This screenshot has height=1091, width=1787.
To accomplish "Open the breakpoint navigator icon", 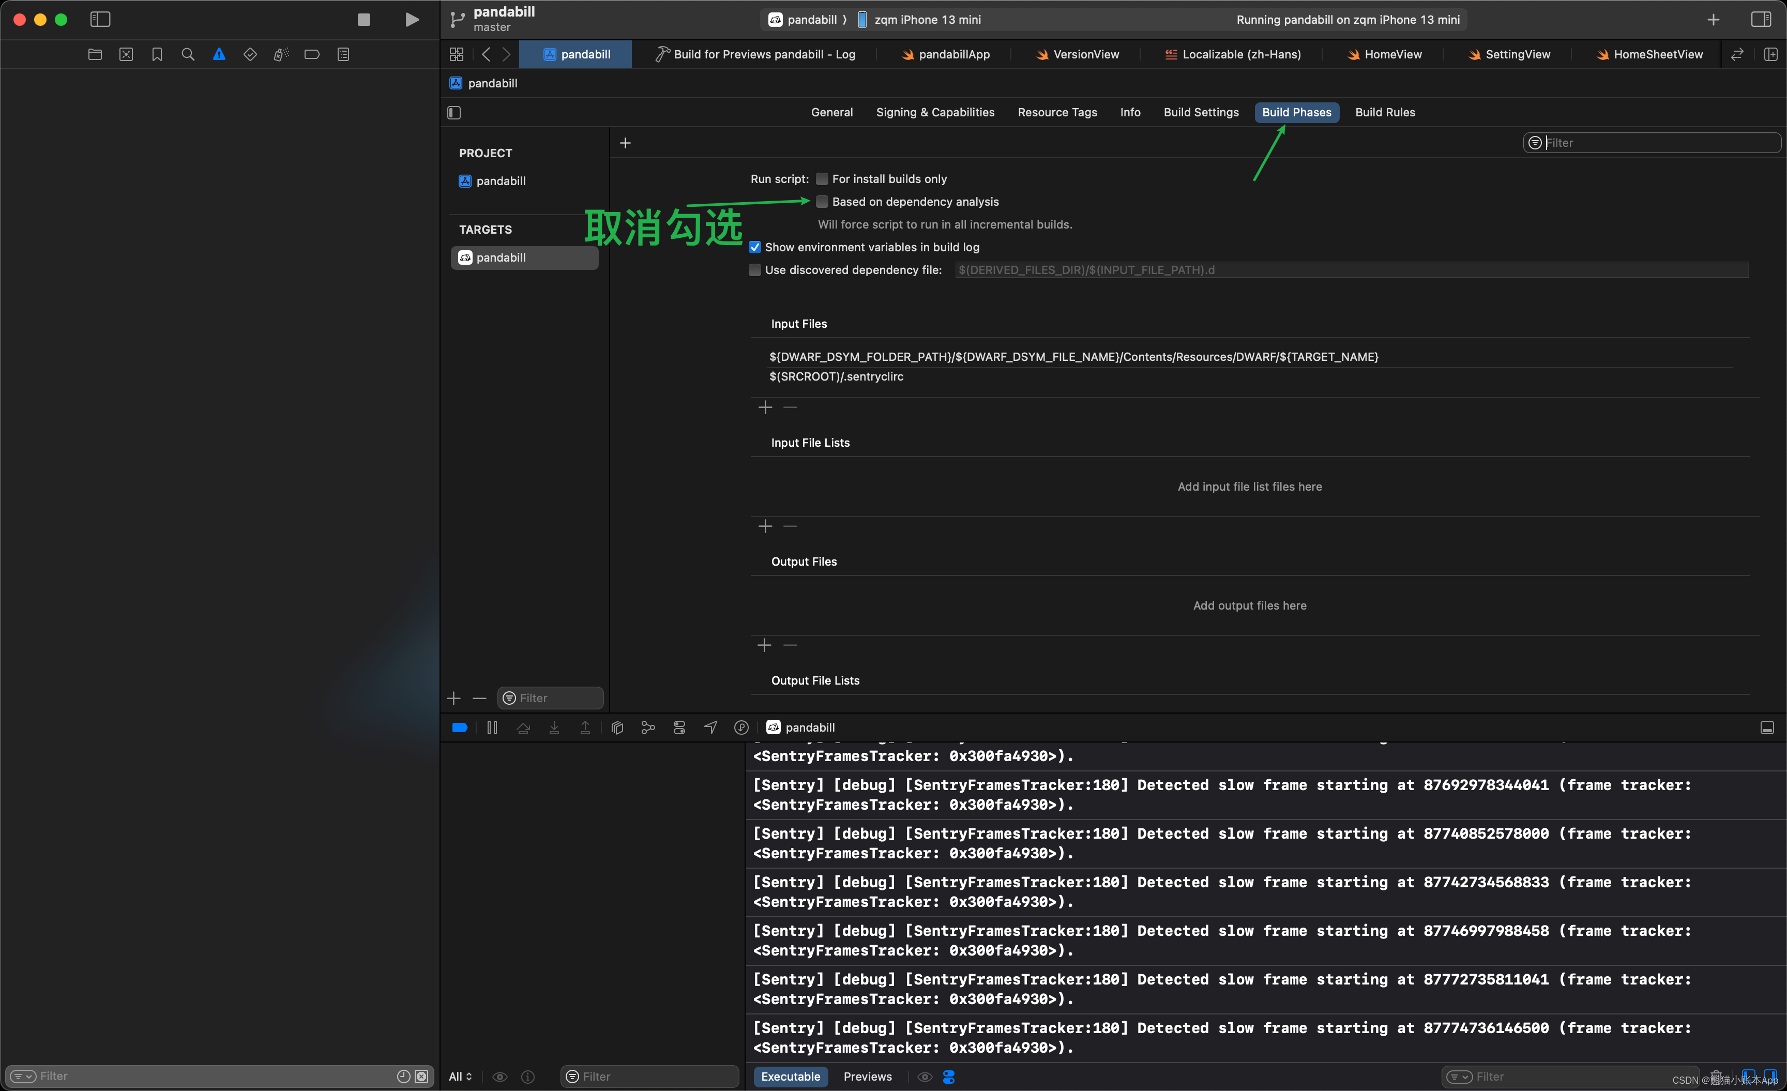I will [x=312, y=54].
